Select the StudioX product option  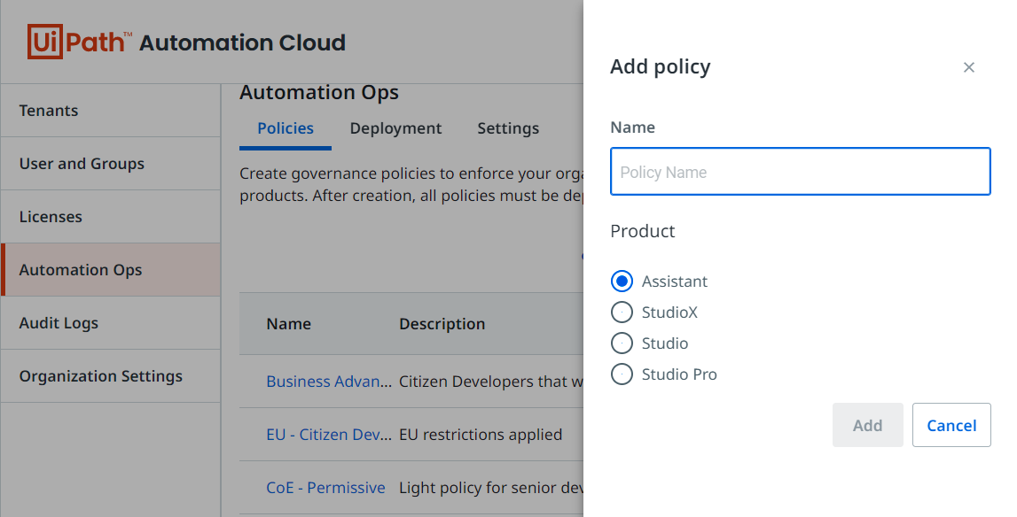click(622, 313)
